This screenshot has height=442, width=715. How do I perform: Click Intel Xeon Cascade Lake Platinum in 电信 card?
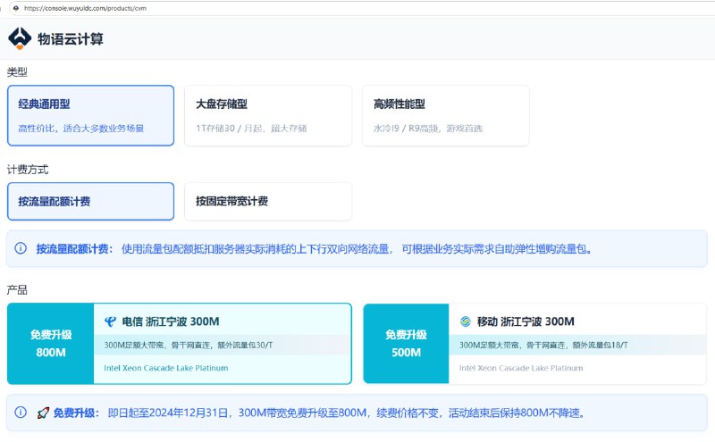pos(166,368)
